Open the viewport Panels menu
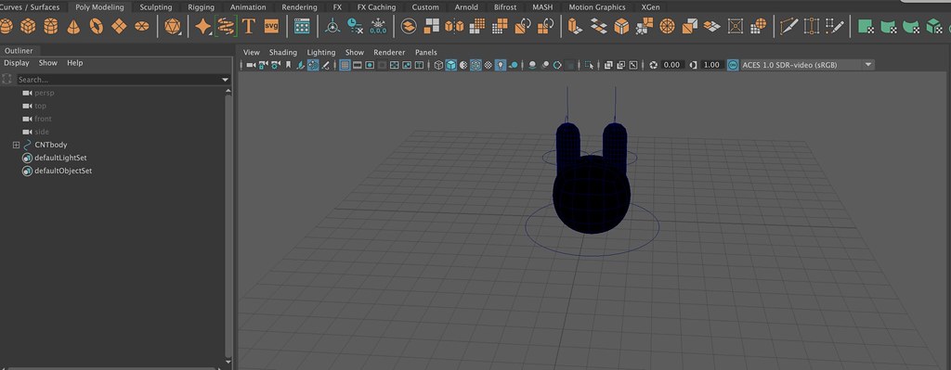This screenshot has height=370, width=951. (x=425, y=53)
